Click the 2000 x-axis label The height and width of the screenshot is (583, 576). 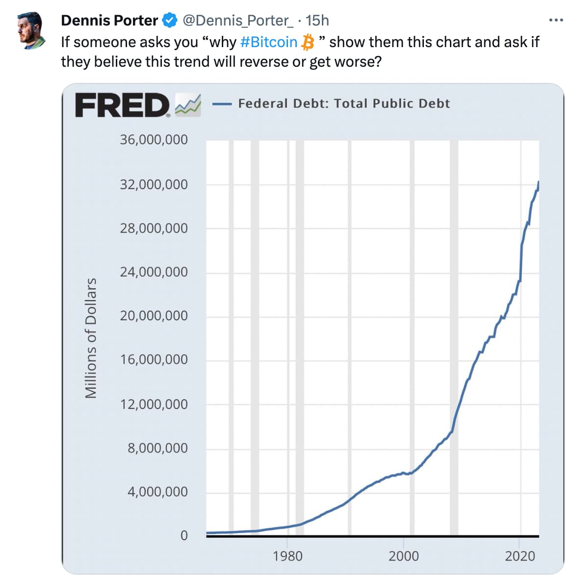point(404,556)
